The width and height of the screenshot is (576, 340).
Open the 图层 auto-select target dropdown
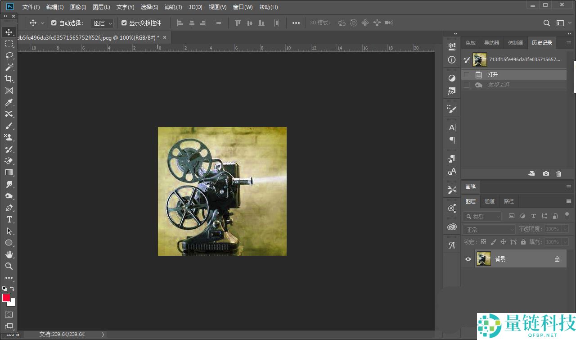pos(102,23)
